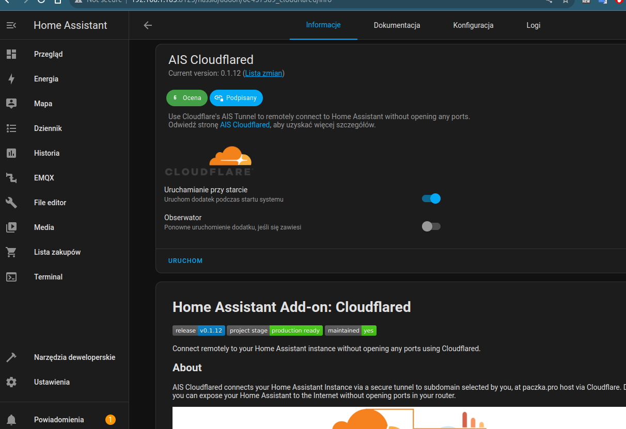The width and height of the screenshot is (626, 429).
Task: Click the maintained yes badge
Action: pyautogui.click(x=351, y=331)
